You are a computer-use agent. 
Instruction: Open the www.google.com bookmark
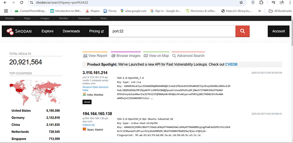coord(133,11)
